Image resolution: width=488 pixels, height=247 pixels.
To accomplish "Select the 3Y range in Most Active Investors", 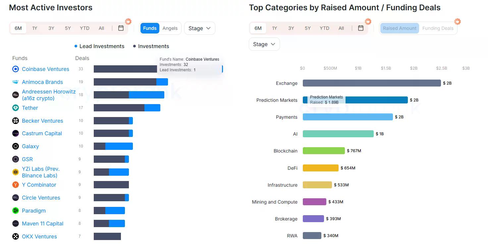I will [51, 28].
